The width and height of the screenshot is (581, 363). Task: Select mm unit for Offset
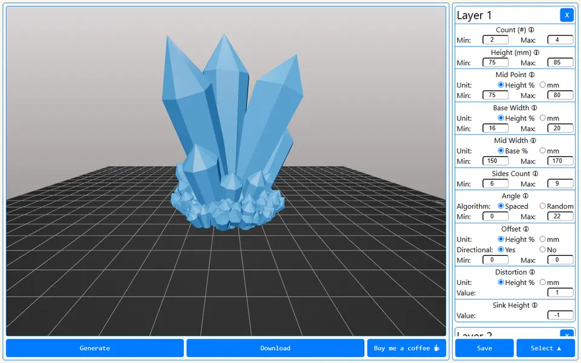click(542, 239)
